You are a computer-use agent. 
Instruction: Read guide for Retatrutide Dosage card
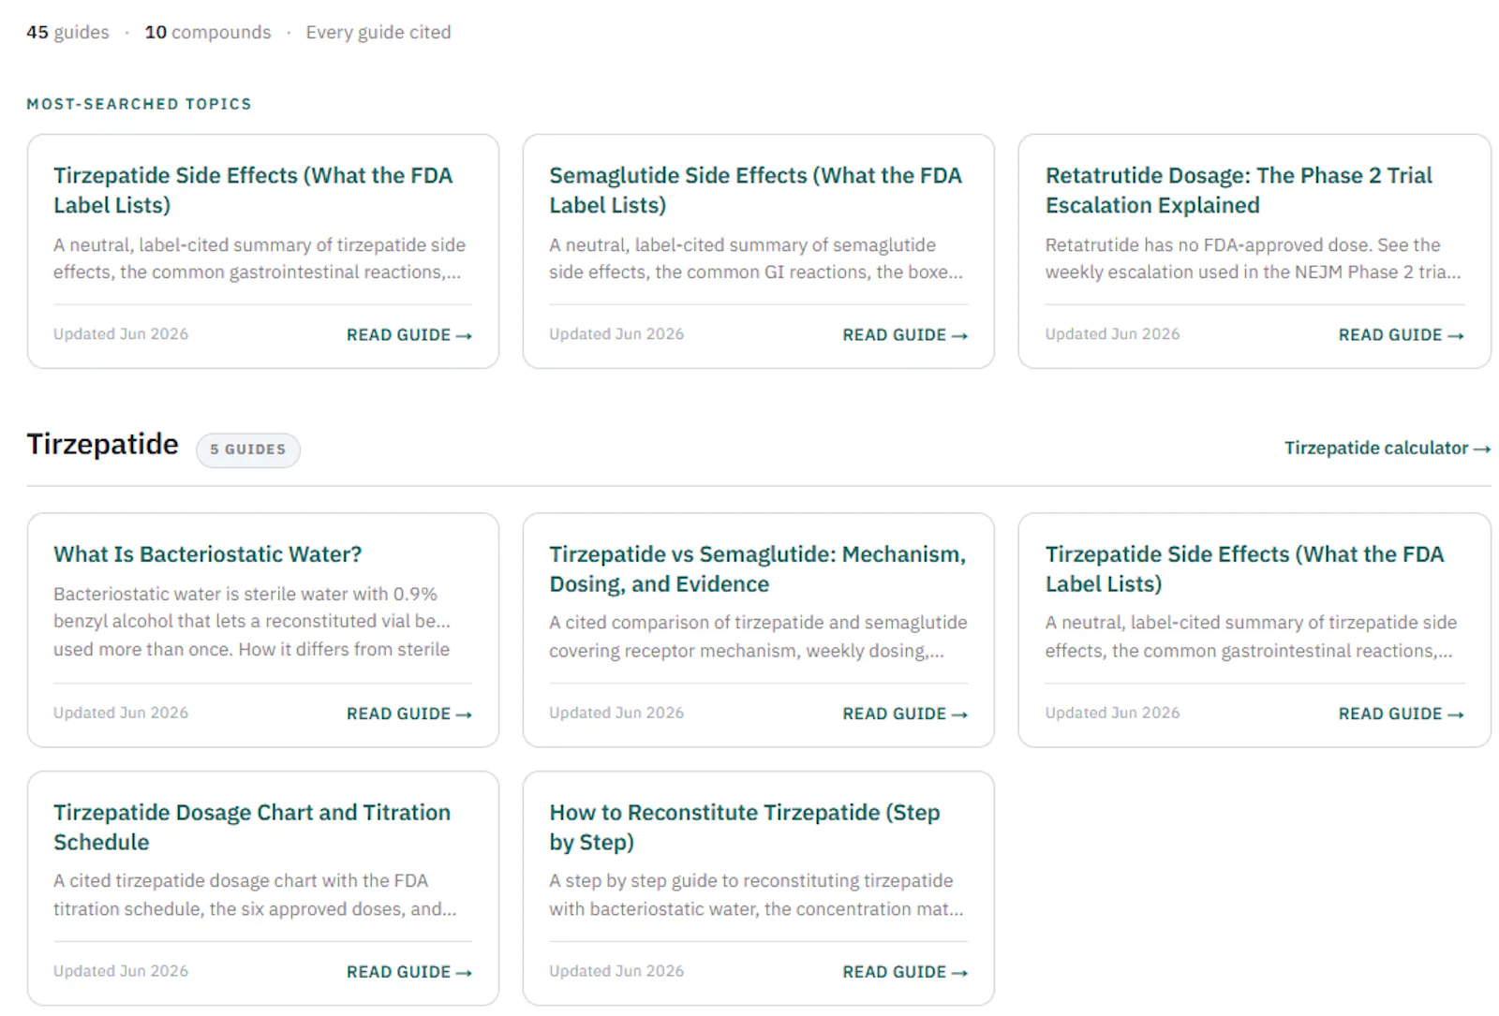pyautogui.click(x=1401, y=334)
